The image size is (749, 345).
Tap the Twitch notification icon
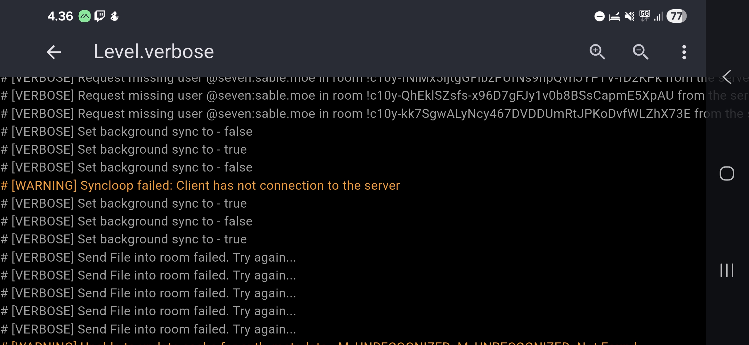pyautogui.click(x=100, y=16)
